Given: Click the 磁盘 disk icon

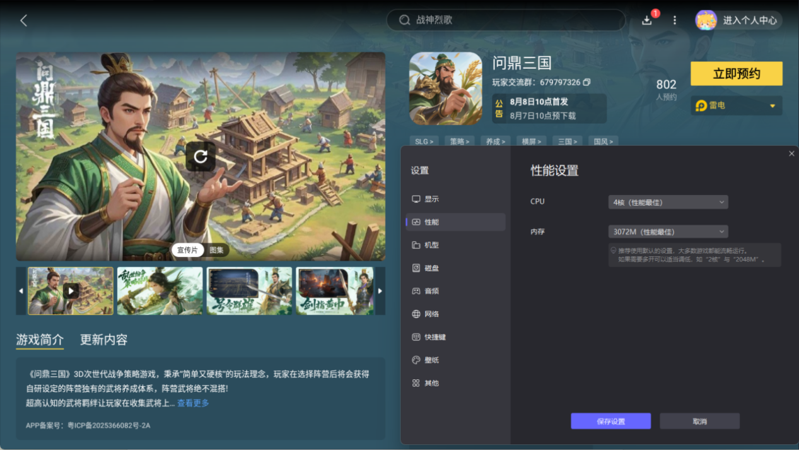Looking at the screenshot, I should (416, 268).
